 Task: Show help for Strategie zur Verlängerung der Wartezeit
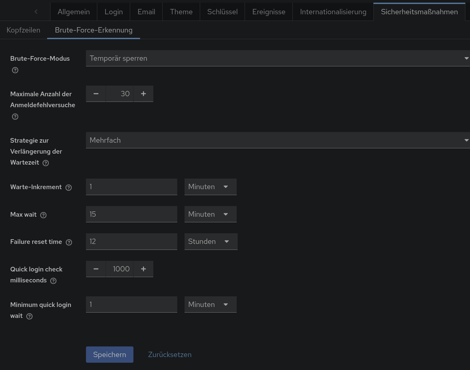[46, 163]
